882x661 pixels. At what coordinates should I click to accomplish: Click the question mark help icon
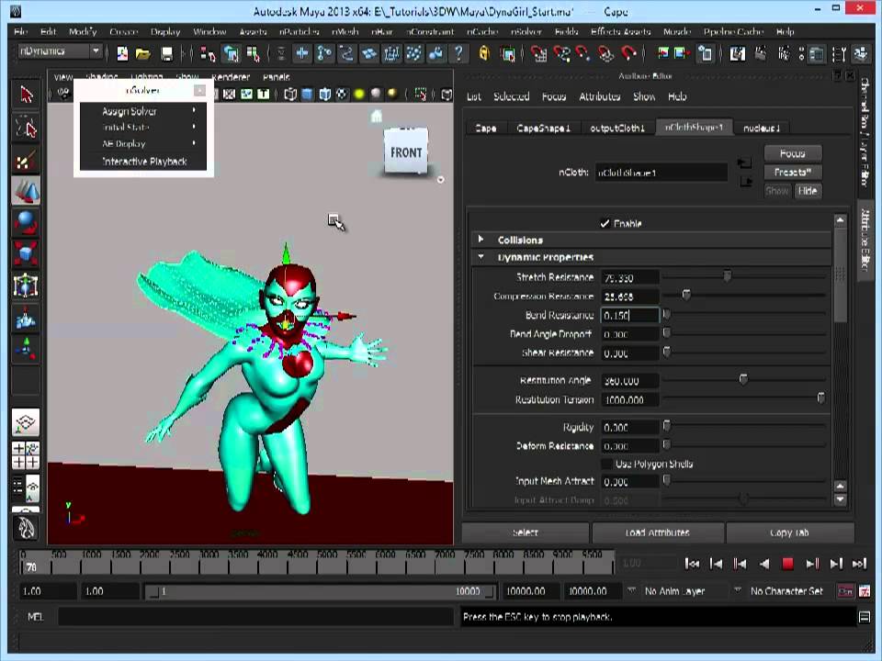pos(459,53)
